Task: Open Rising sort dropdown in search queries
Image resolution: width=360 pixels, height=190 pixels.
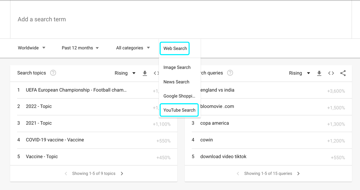Action: [x=300, y=73]
